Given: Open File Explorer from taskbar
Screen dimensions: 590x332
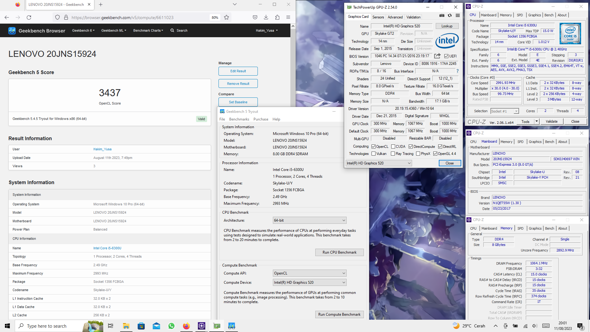Looking at the screenshot, I should pyautogui.click(x=126, y=326).
